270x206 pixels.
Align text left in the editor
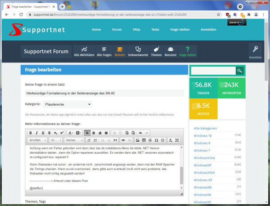[x=87, y=133]
